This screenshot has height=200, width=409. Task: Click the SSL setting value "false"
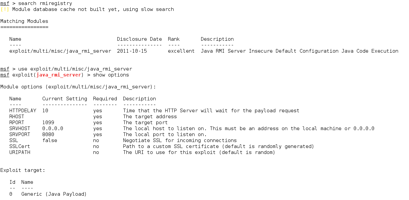coord(50,140)
